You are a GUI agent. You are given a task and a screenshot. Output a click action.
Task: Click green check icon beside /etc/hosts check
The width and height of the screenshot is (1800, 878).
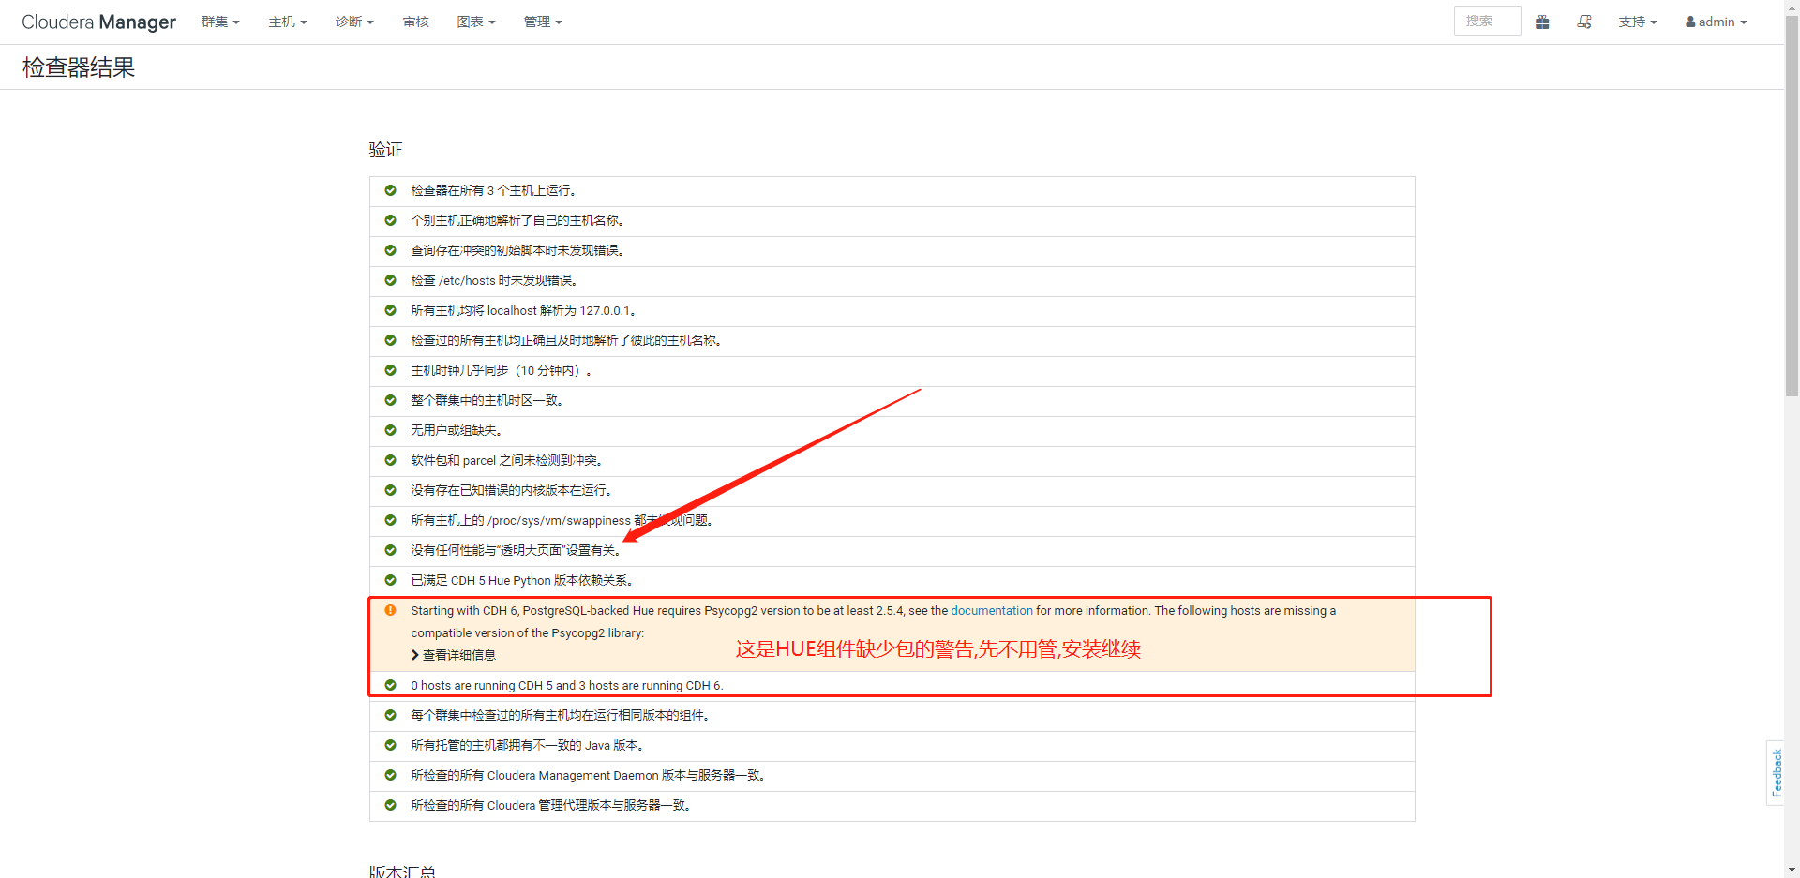tap(390, 280)
